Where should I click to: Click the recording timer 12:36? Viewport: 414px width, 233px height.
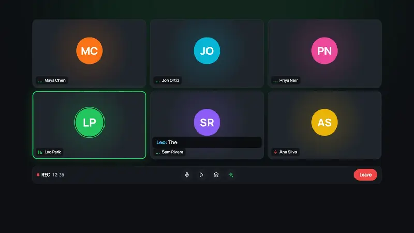[x=58, y=175]
